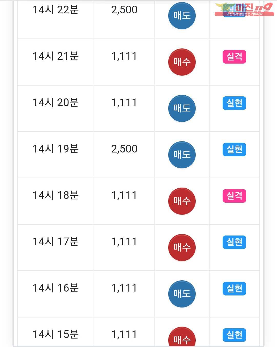Select the blue 매도 circle at 14시 20분
Image resolution: width=277 pixels, height=347 pixels.
(182, 108)
